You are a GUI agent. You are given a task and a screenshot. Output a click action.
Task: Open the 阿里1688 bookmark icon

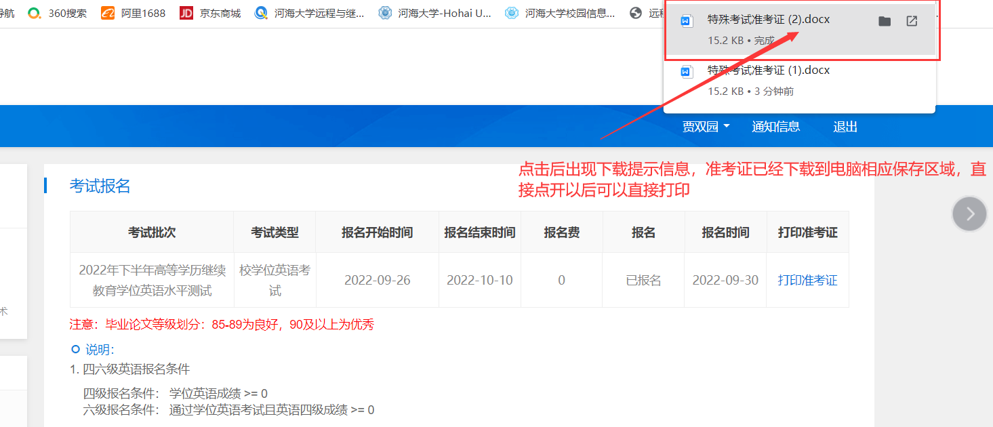pos(107,13)
